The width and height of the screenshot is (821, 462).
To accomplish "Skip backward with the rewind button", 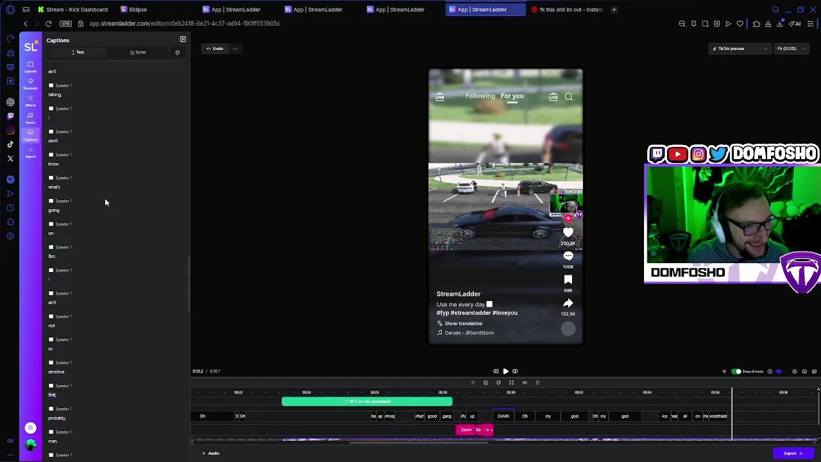I will (496, 372).
